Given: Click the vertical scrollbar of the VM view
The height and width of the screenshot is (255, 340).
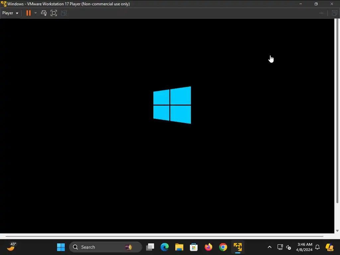Looking at the screenshot, I should (337, 111).
